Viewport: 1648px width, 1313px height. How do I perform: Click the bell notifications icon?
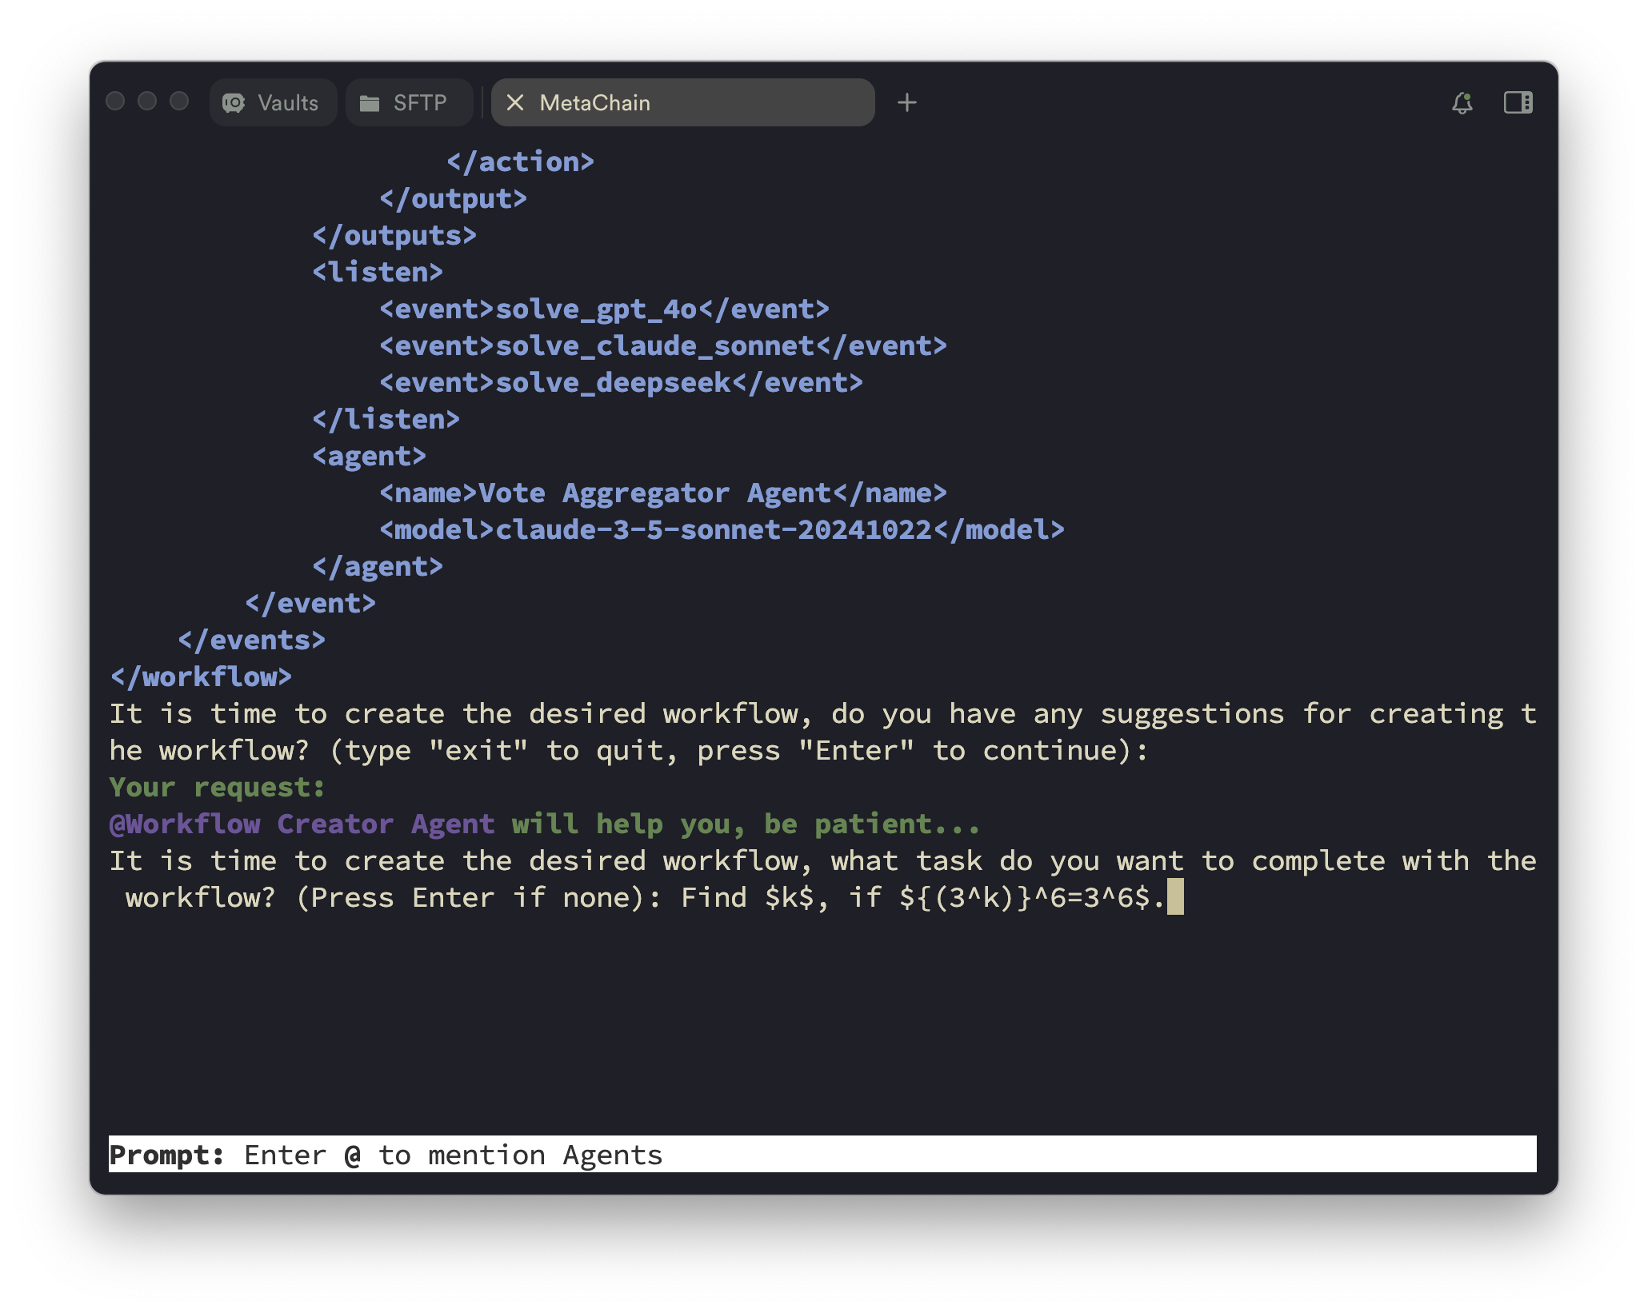1462,102
